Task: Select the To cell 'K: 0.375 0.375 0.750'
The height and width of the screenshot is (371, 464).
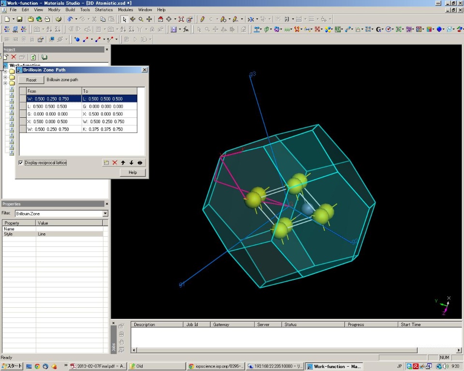Action: 110,129
